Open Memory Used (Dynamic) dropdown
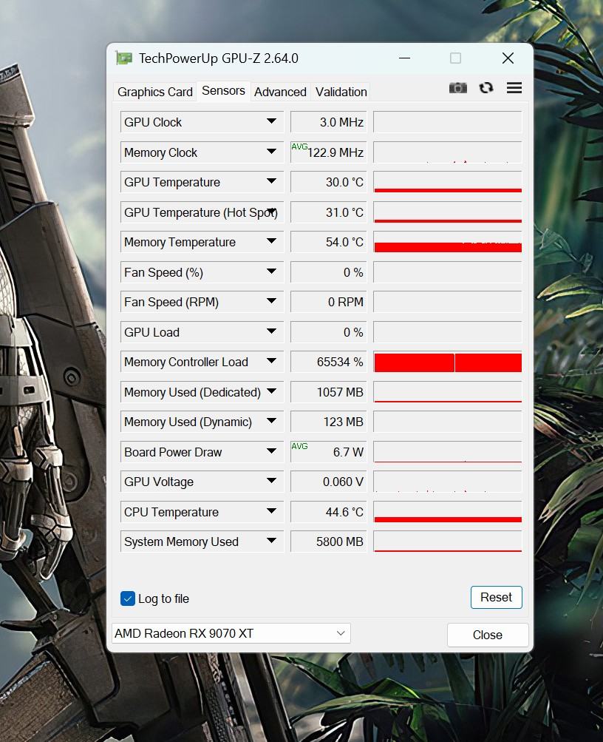This screenshot has height=742, width=603. point(271,421)
